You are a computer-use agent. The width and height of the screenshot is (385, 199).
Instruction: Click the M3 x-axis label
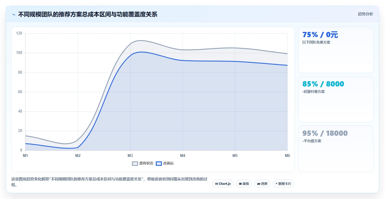pyautogui.click(x=130, y=156)
